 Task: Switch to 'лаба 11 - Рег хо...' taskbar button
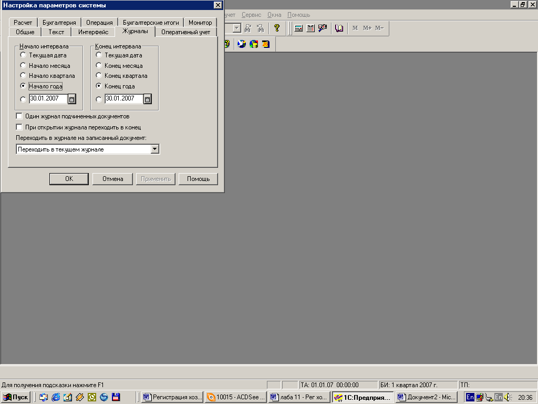[299, 397]
